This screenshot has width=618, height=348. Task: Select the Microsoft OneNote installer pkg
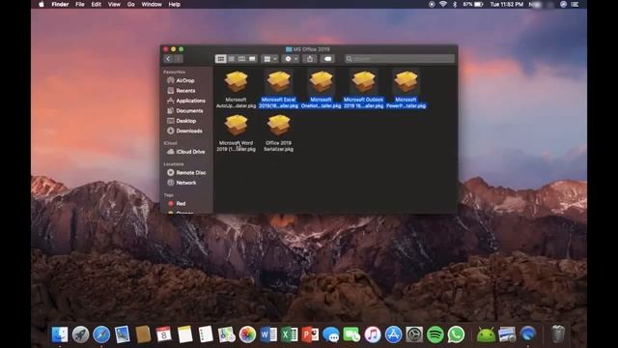pos(321,89)
